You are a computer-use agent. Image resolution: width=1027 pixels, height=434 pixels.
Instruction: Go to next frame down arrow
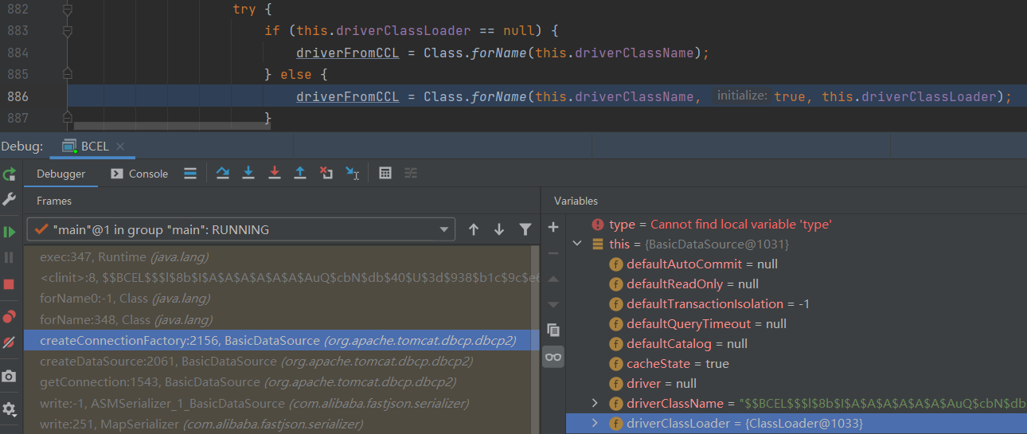click(x=499, y=229)
